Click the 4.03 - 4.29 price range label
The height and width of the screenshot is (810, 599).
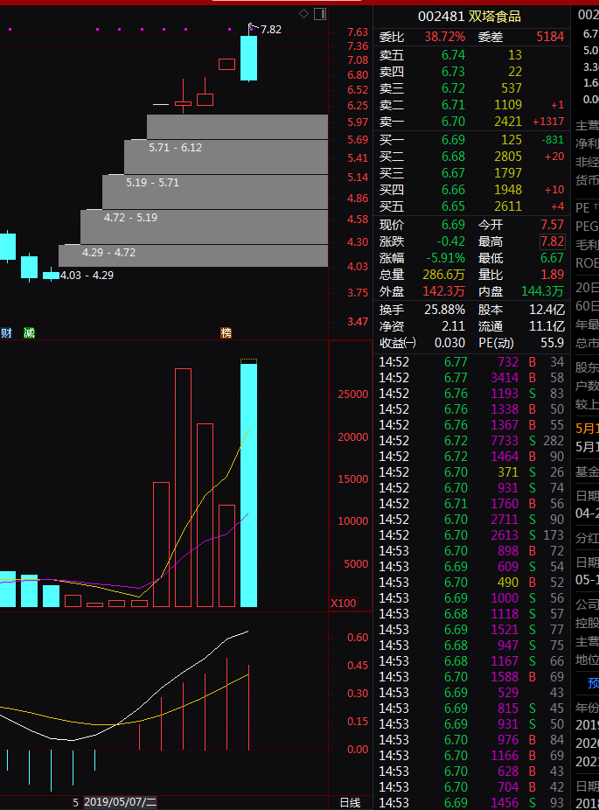click(87, 275)
